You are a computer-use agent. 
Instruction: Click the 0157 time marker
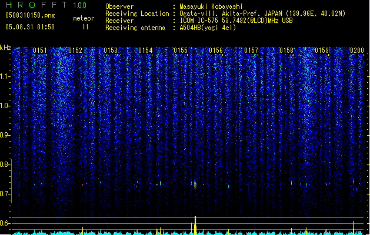coord(251,51)
